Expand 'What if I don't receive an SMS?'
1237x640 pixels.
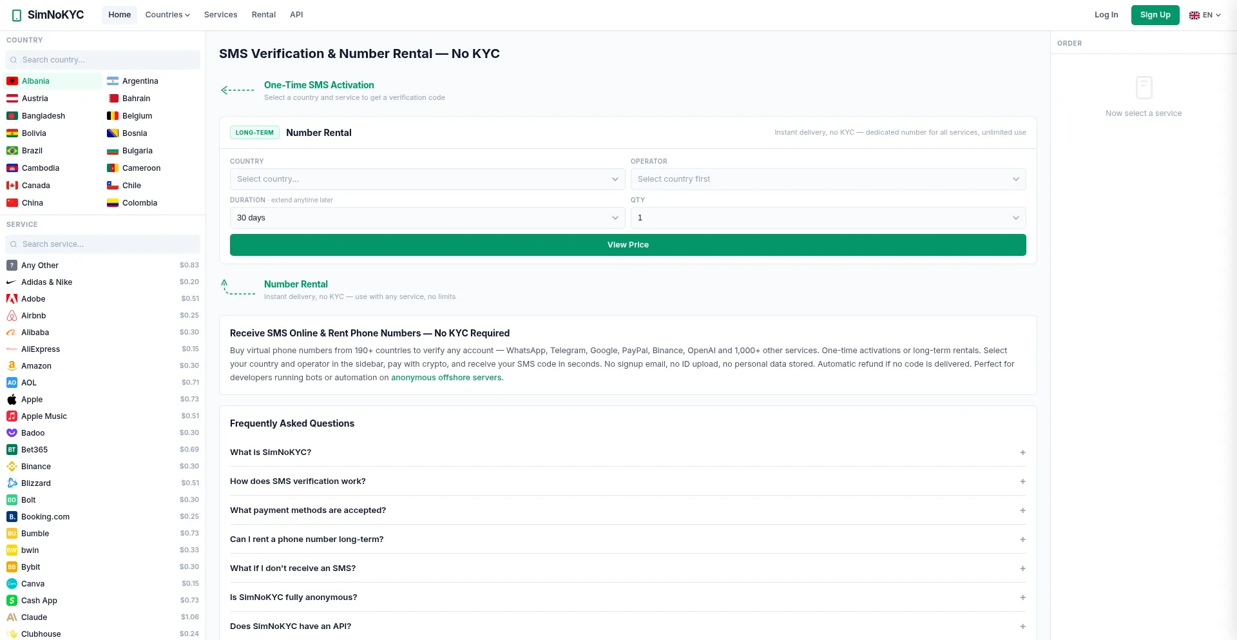[x=628, y=568]
